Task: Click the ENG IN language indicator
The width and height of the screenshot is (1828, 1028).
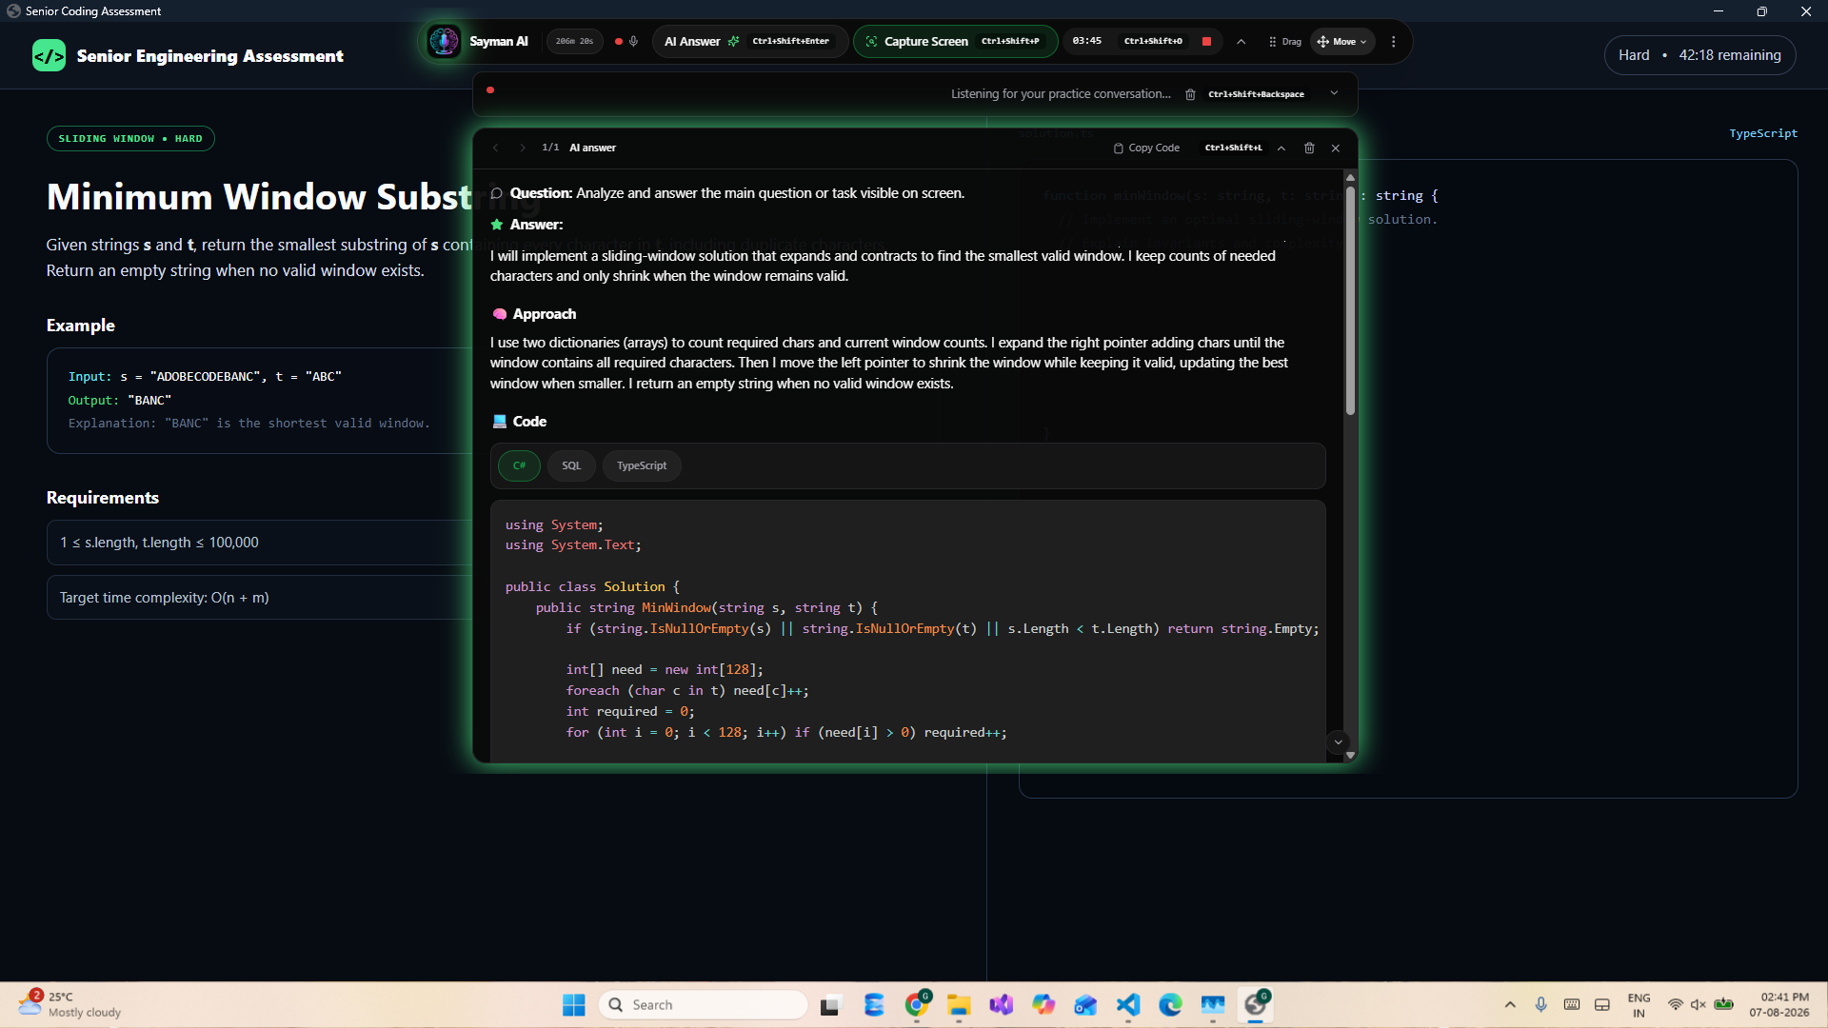Action: (1639, 1005)
